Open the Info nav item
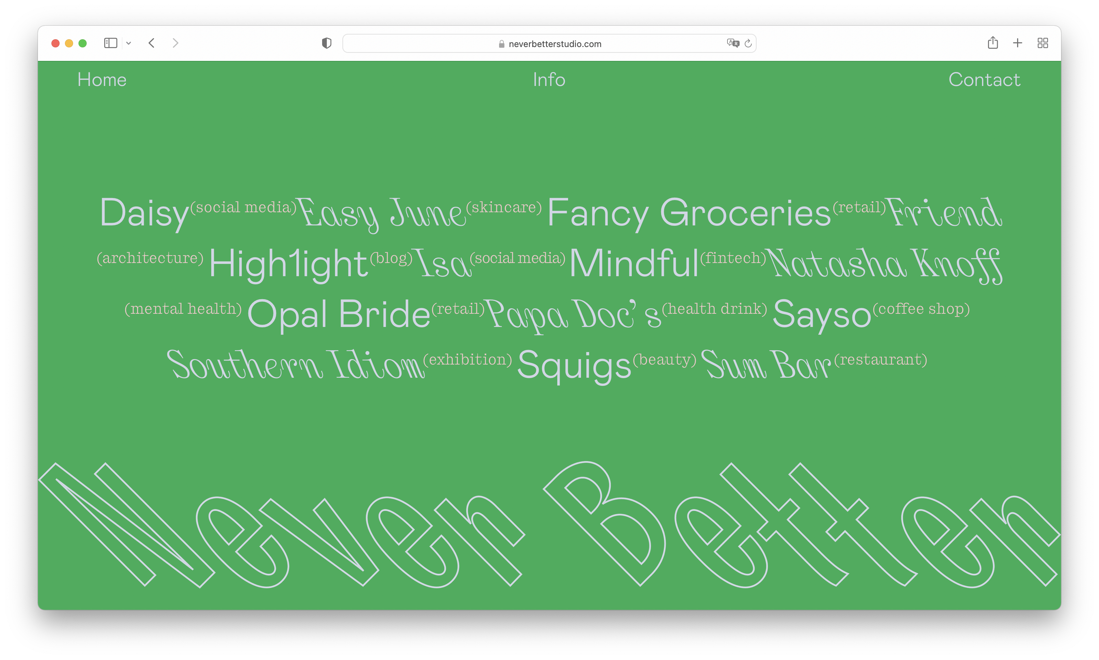This screenshot has width=1099, height=660. tap(549, 80)
